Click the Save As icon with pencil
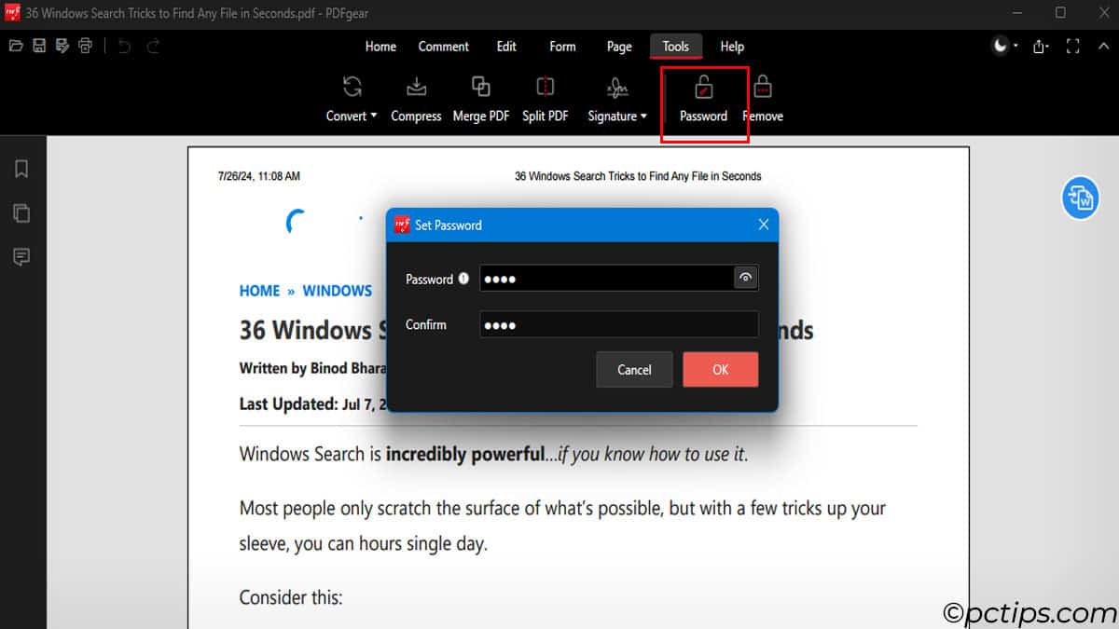 pyautogui.click(x=62, y=46)
